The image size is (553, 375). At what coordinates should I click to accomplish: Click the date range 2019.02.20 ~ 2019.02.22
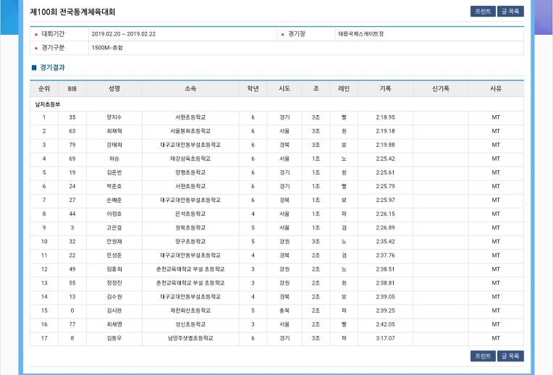(124, 34)
